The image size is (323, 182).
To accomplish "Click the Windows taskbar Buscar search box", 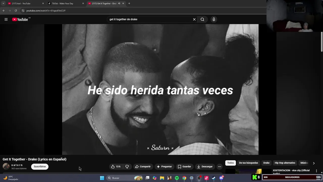I will pyautogui.click(x=125, y=178).
